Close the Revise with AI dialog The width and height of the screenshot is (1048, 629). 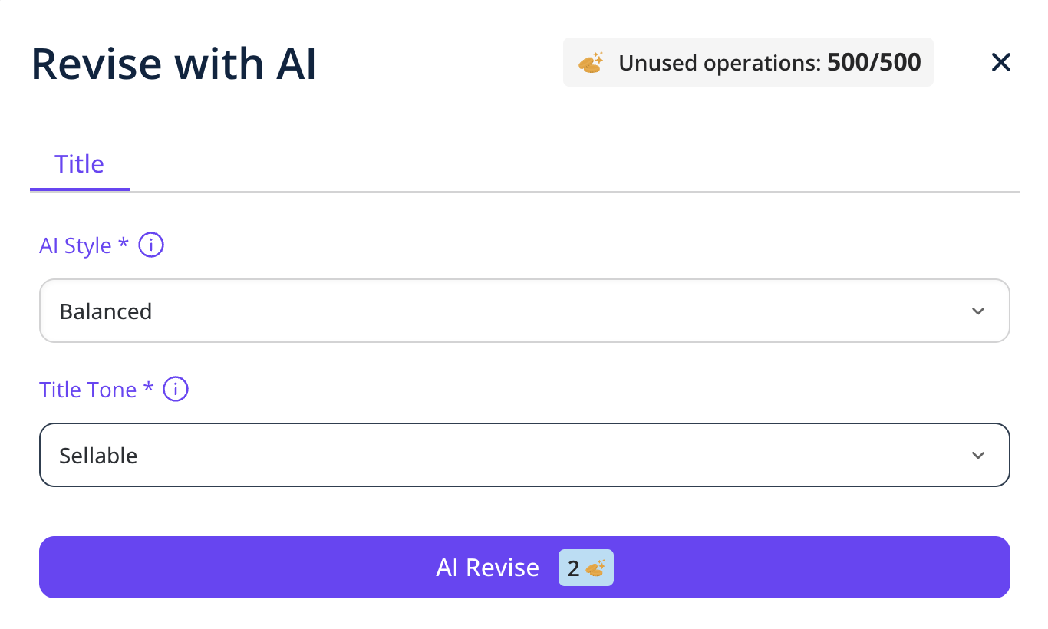pos(1001,62)
